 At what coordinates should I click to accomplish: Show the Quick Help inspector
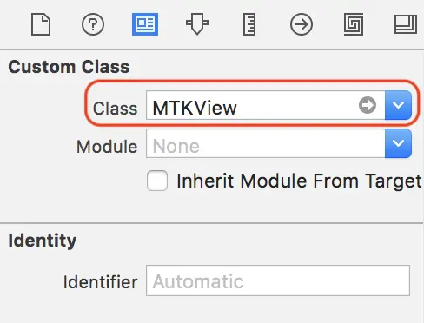tap(93, 24)
